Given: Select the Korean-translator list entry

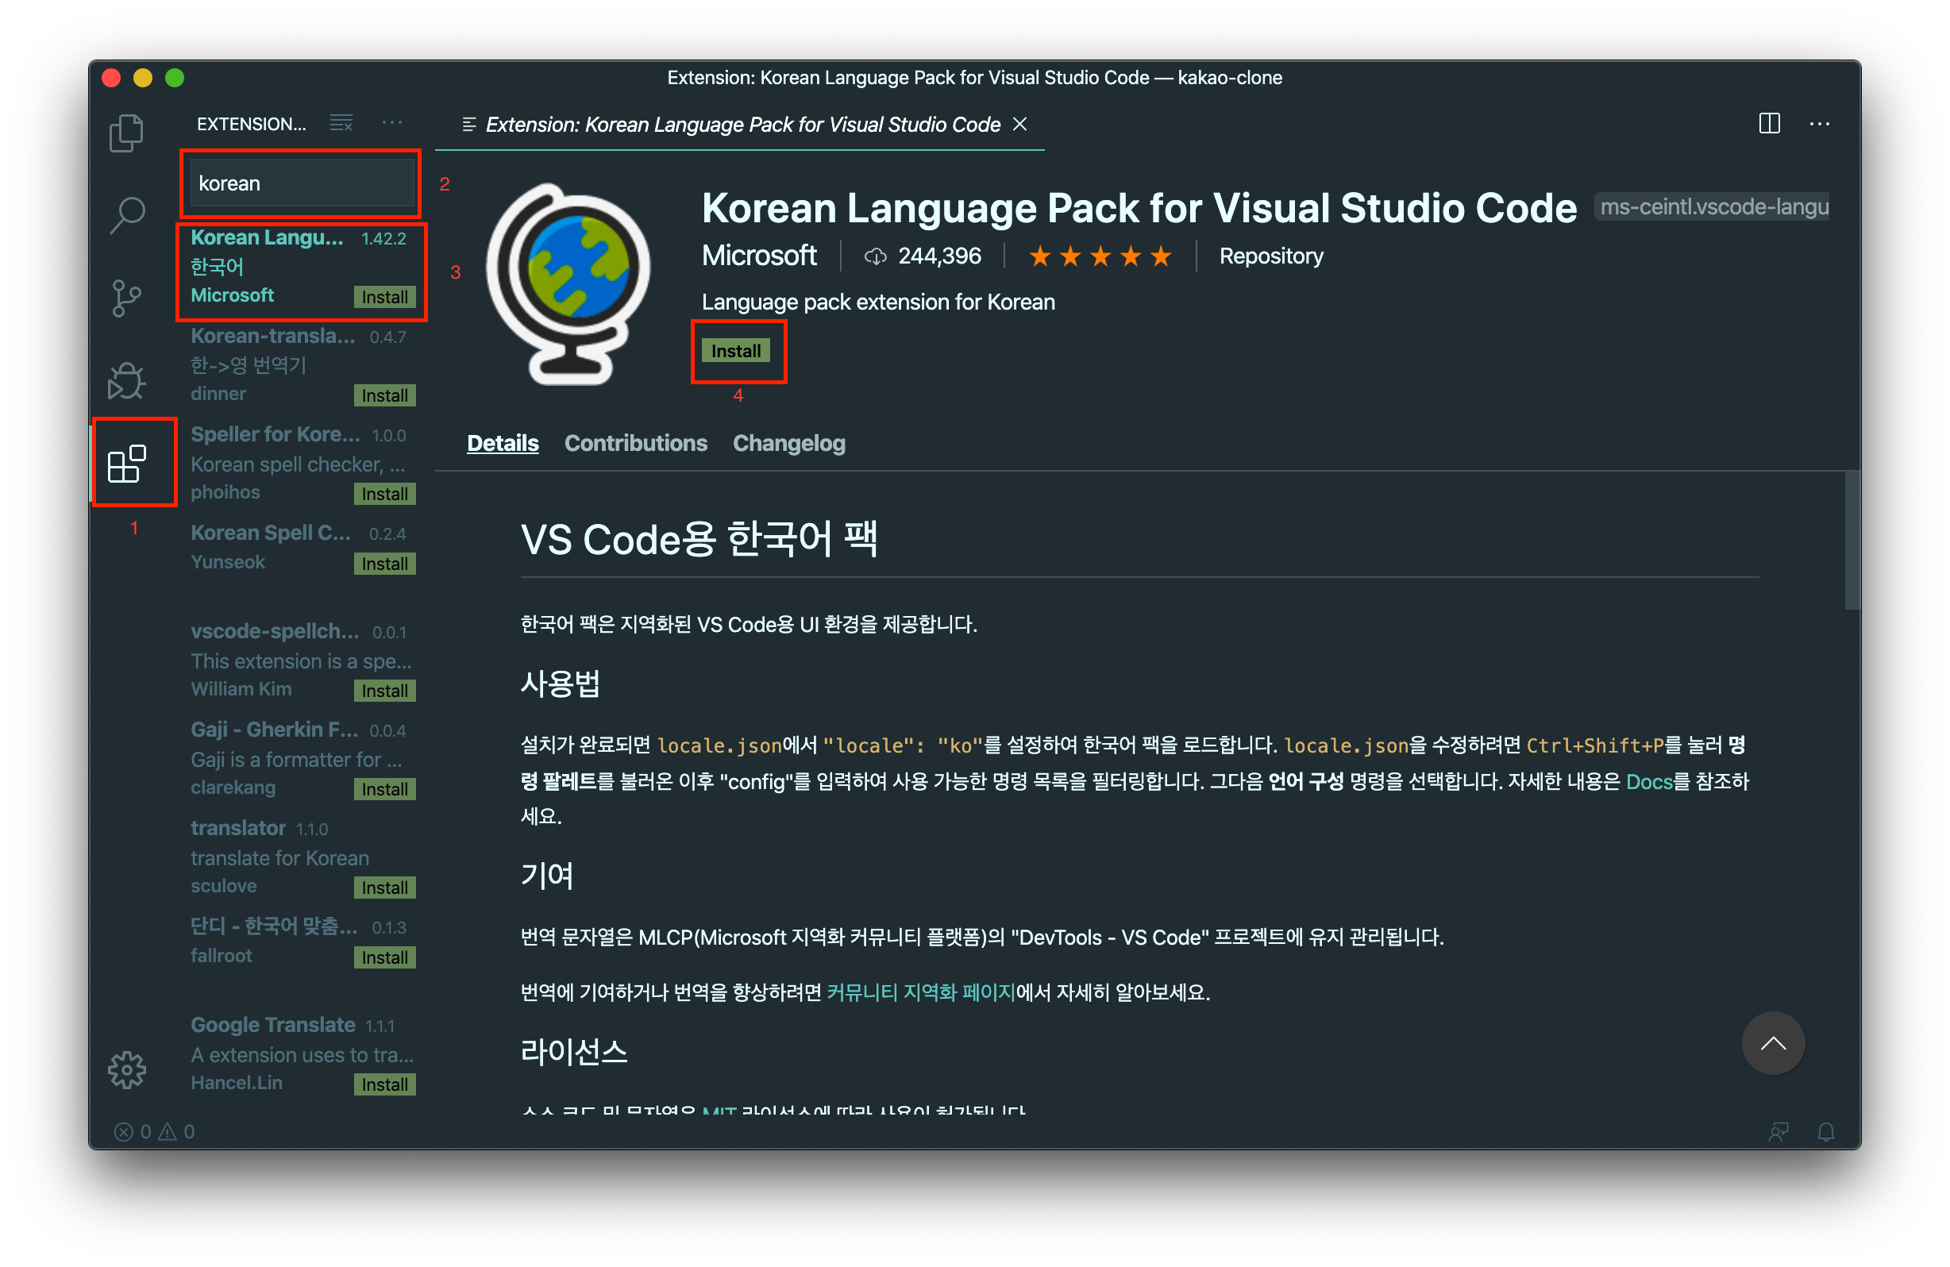Looking at the screenshot, I should [301, 365].
